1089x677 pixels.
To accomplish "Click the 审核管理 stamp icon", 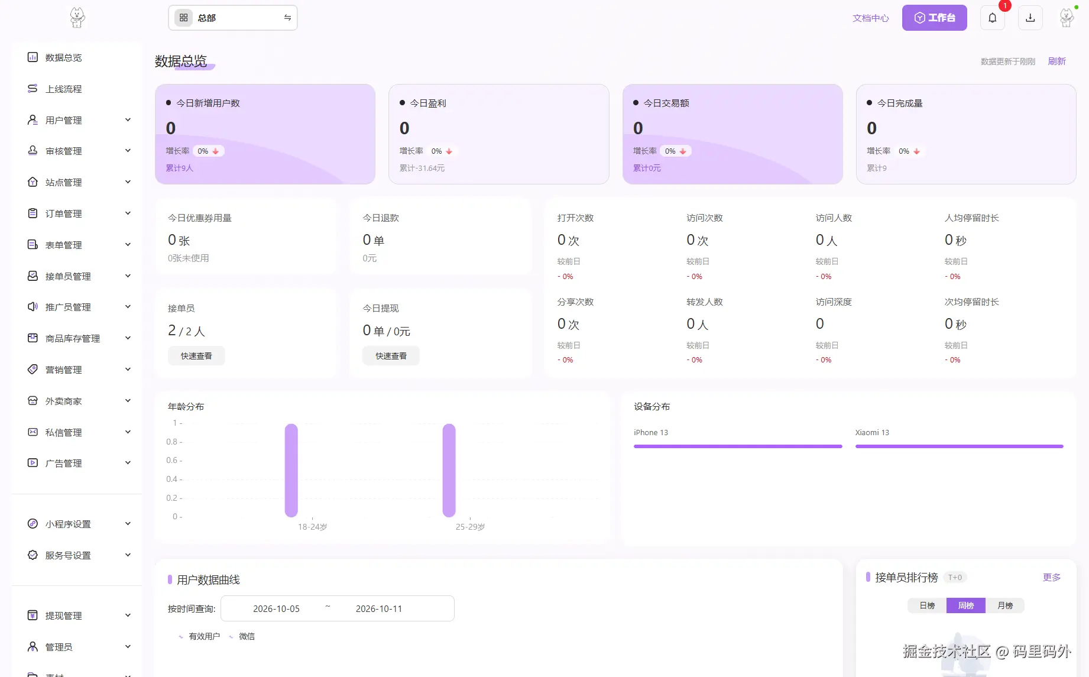I will (x=33, y=151).
